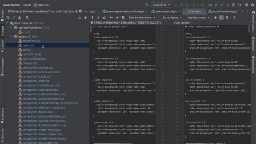This screenshot has width=256, height=144.
Task: Toggle synchronize scrolling in diff
Action: (221, 18)
